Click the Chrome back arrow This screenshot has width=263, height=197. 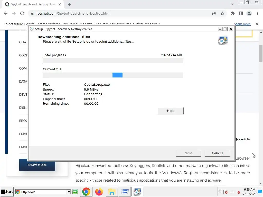[6, 13]
